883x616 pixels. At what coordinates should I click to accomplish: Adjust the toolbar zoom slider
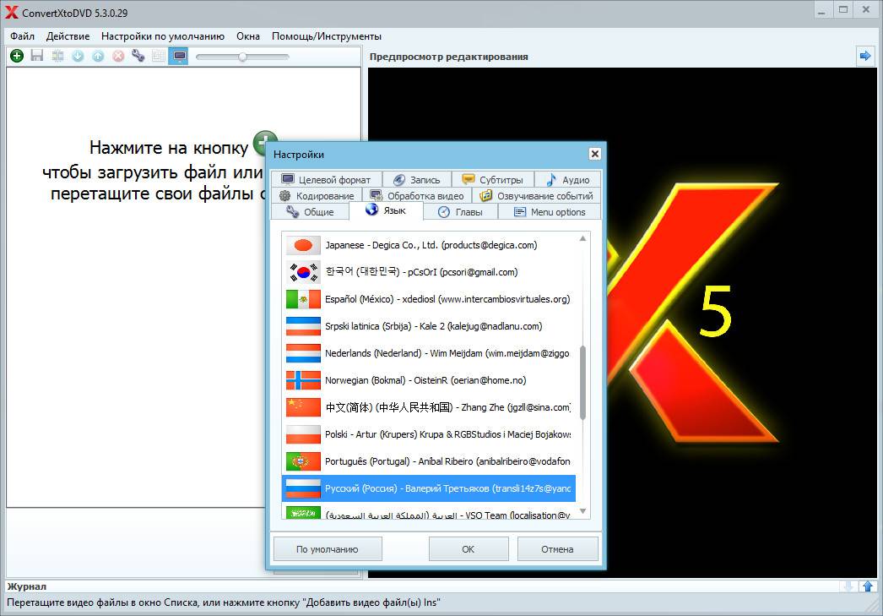tap(243, 57)
